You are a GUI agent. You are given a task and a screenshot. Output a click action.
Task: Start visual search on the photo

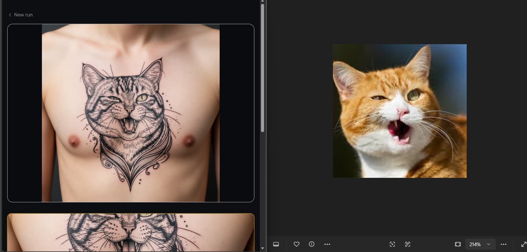[392, 244]
